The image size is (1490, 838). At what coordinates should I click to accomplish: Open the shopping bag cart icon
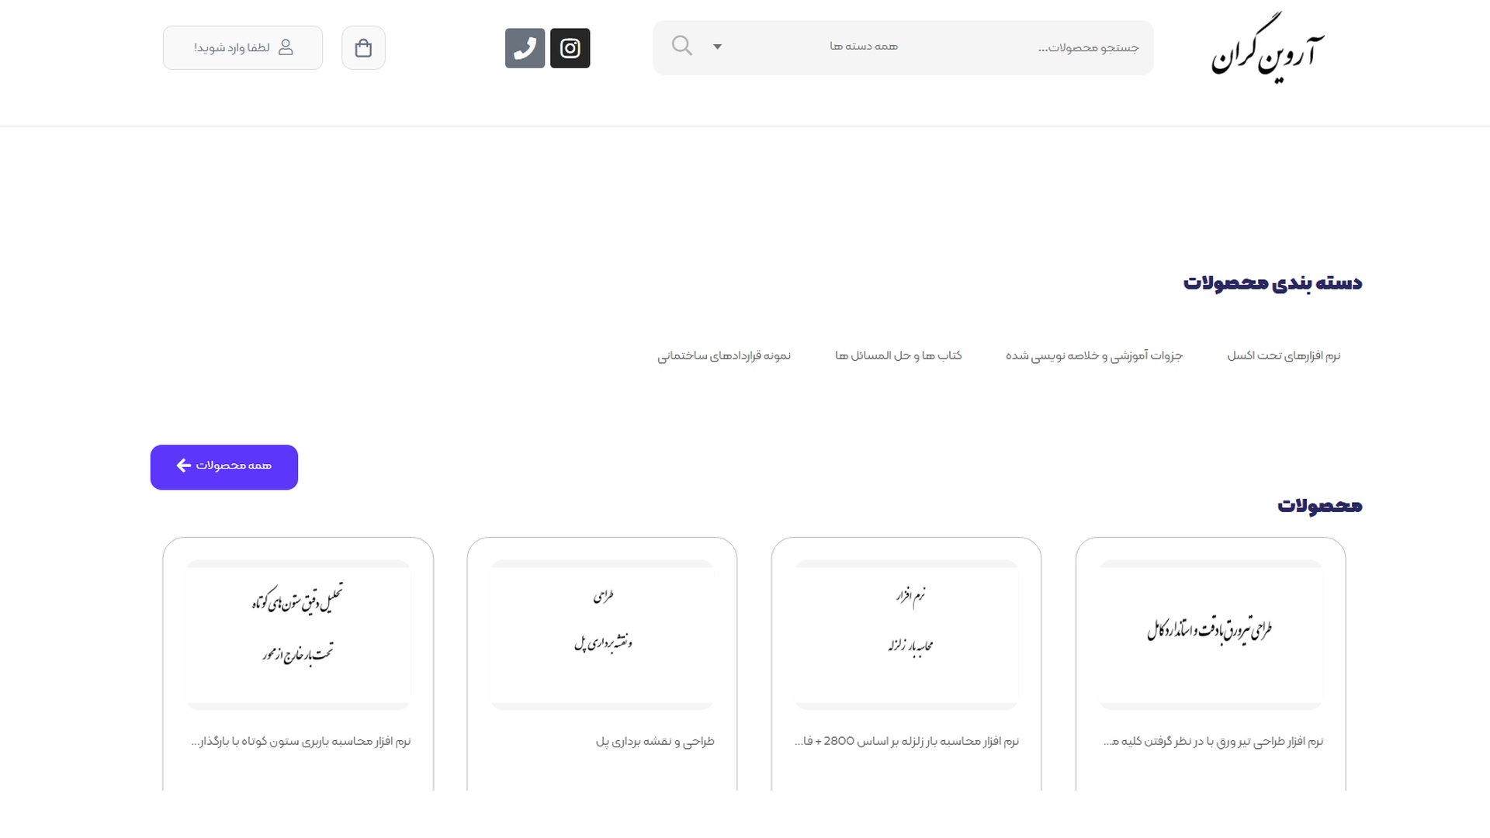pyautogui.click(x=363, y=48)
